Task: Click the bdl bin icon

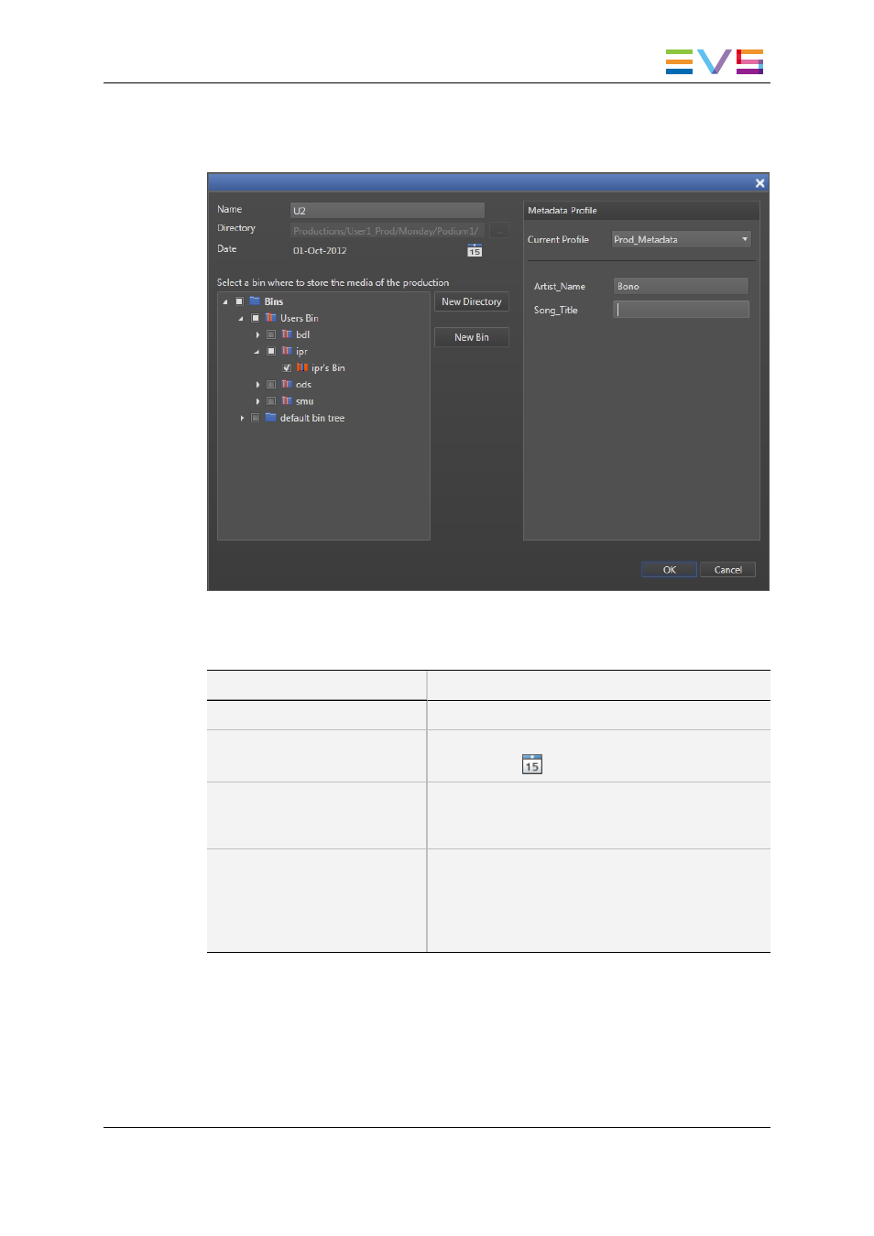Action: tap(287, 334)
